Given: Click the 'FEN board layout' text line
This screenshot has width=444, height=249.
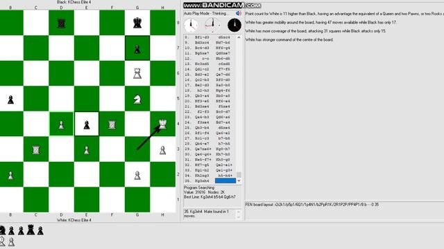Looking at the screenshot, I should pyautogui.click(x=311, y=205).
